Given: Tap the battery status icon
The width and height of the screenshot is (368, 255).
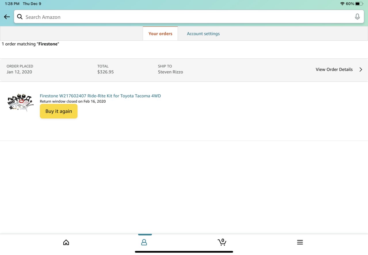Looking at the screenshot, I should [x=359, y=4].
